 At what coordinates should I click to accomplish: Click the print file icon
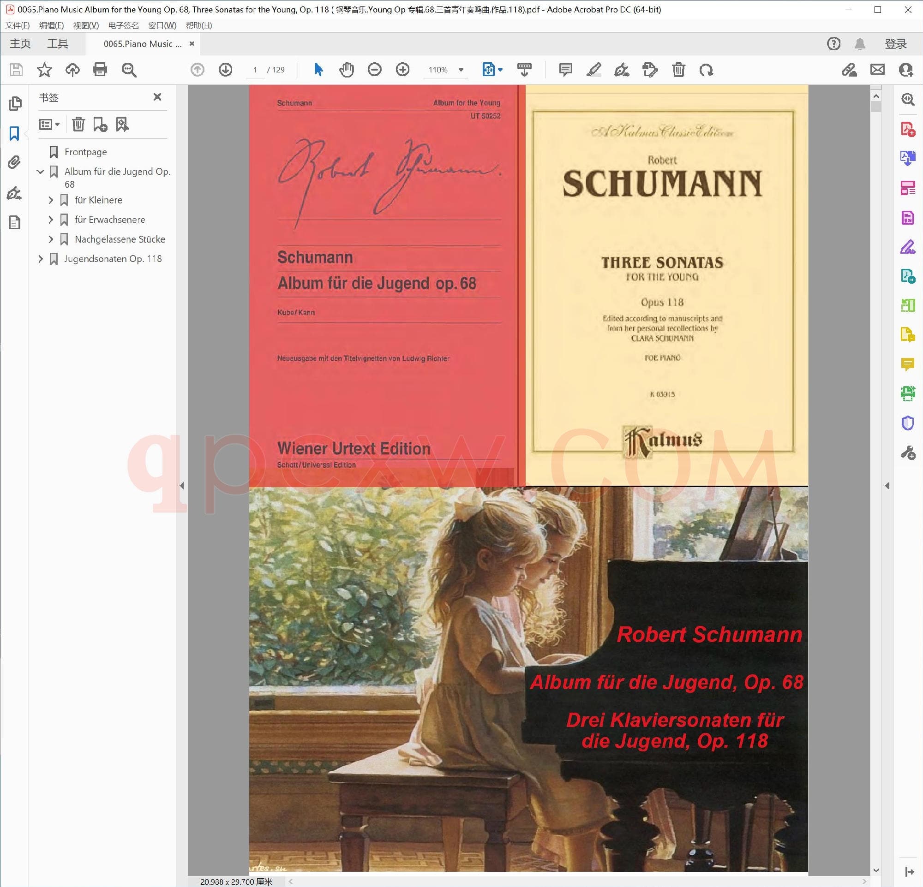coord(100,70)
